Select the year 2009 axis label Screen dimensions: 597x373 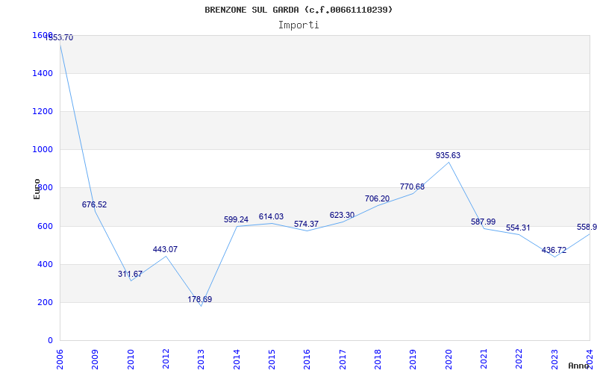pos(95,360)
